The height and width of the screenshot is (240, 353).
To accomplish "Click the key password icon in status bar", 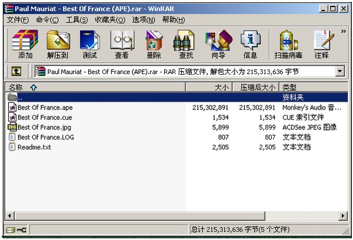I will coord(22,230).
